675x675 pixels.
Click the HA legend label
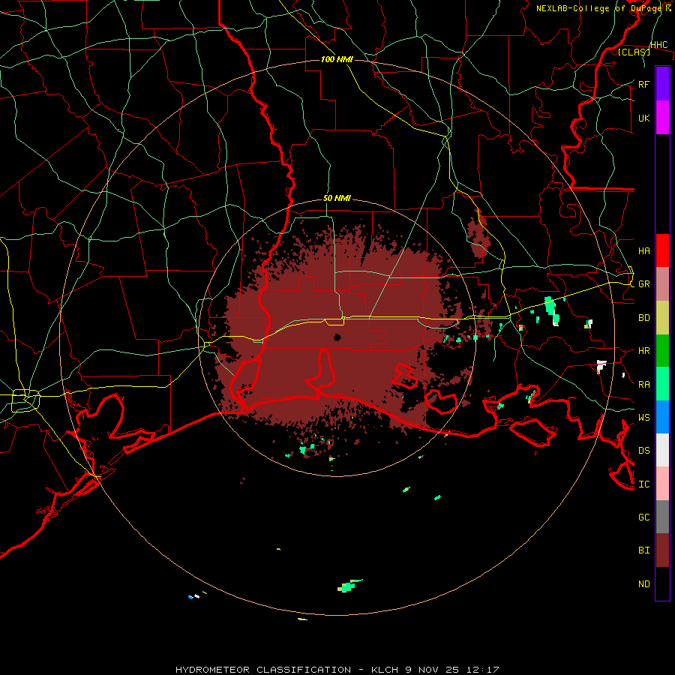[643, 251]
